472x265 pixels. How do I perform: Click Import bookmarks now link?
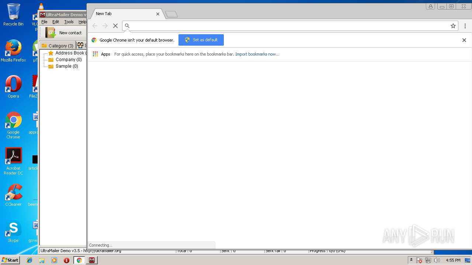pos(257,54)
